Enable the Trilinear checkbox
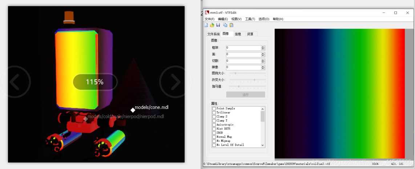415x169 pixels. coord(214,113)
